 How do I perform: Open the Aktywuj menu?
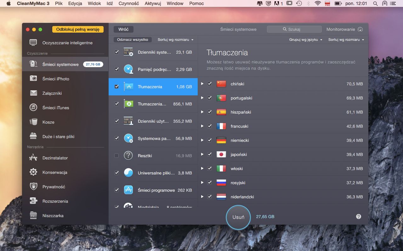153,3
